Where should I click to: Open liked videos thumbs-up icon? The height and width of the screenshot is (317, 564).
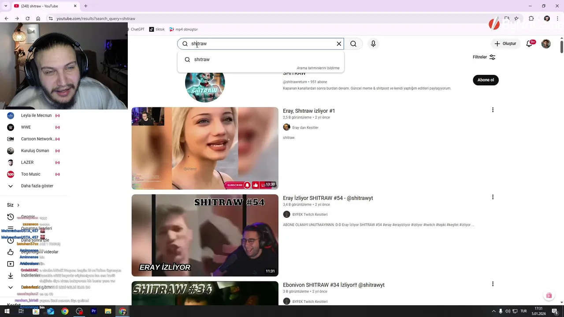[x=11, y=252]
